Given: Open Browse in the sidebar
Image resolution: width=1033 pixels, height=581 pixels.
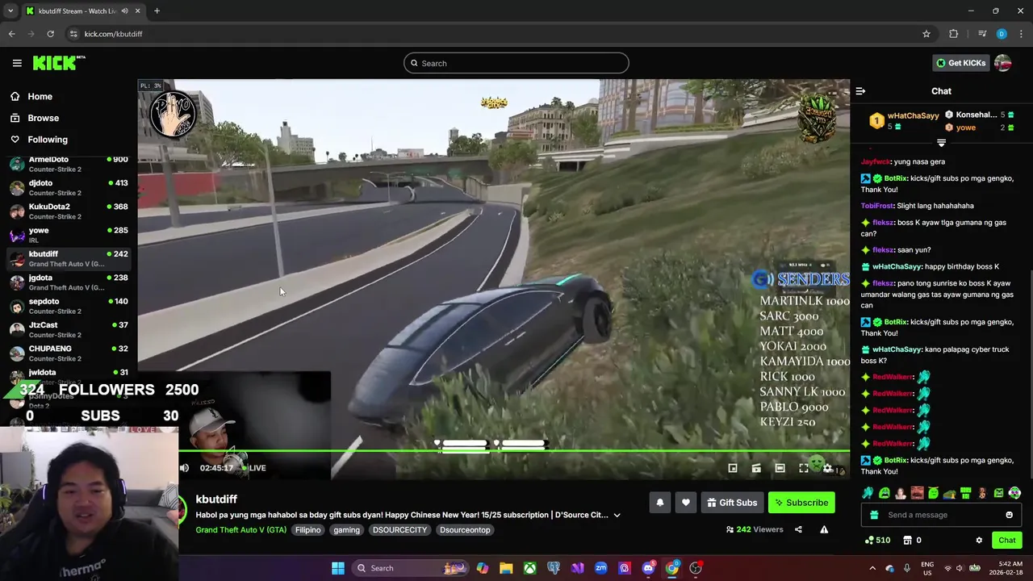Looking at the screenshot, I should click(43, 118).
